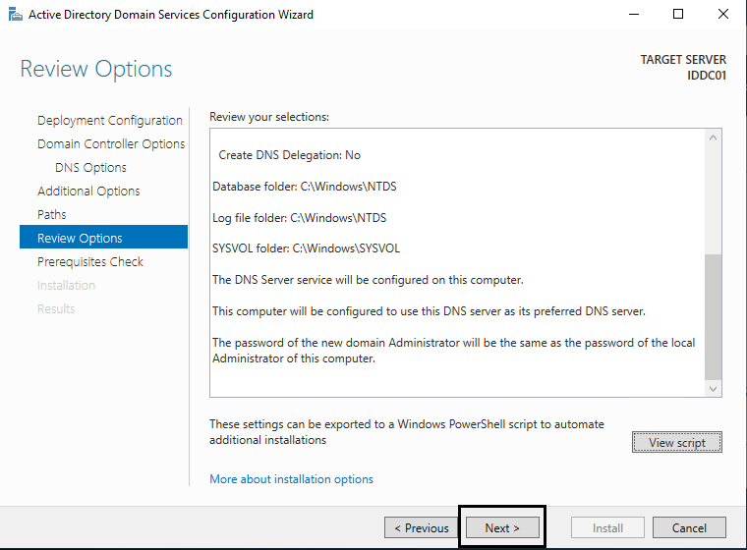Click the View script button

tap(676, 442)
